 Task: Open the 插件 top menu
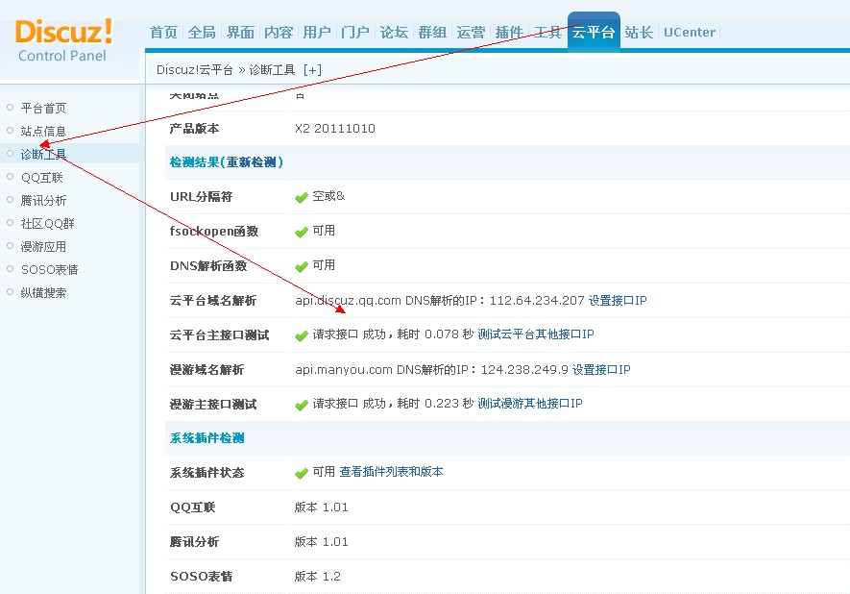point(509,33)
